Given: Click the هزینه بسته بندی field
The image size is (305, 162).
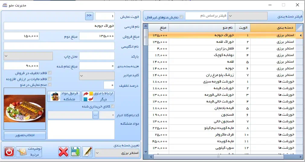Looking at the screenshot, I should click(x=97, y=66).
